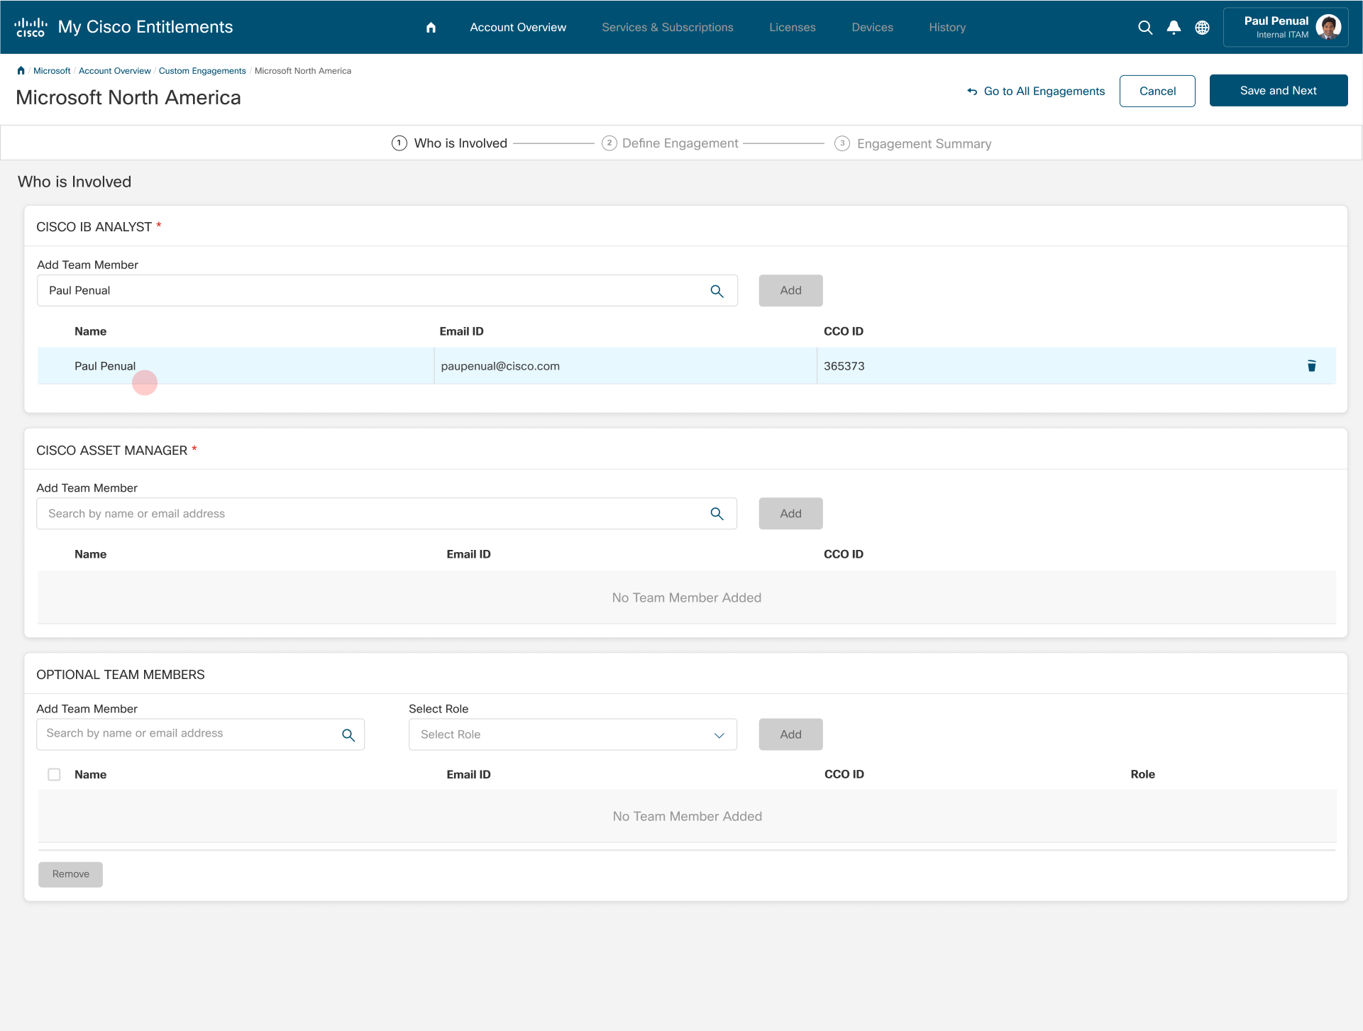Click Add button for Cisco IB Analyst
The width and height of the screenshot is (1363, 1031).
[790, 291]
